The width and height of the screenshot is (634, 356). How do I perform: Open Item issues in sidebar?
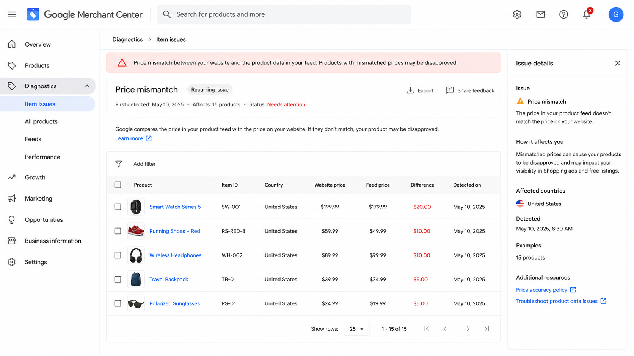(x=47, y=104)
